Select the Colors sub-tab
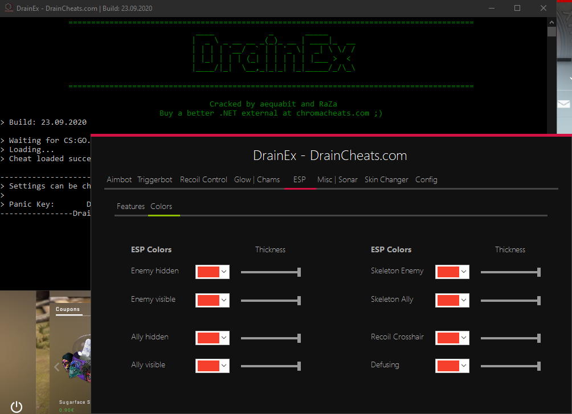Image resolution: width=572 pixels, height=414 pixels. point(161,207)
